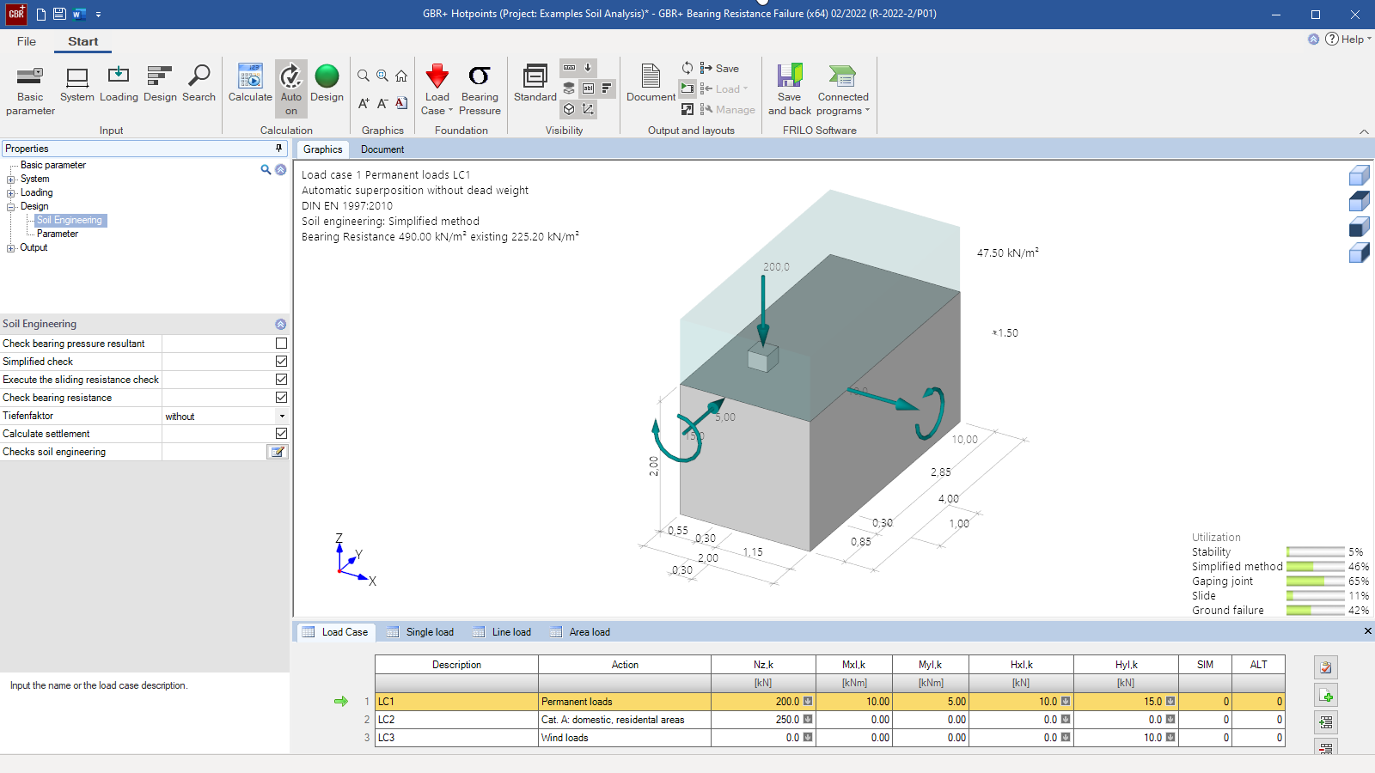The image size is (1375, 773).
Task: Toggle coordinate axes visibility icon
Action: 588,109
